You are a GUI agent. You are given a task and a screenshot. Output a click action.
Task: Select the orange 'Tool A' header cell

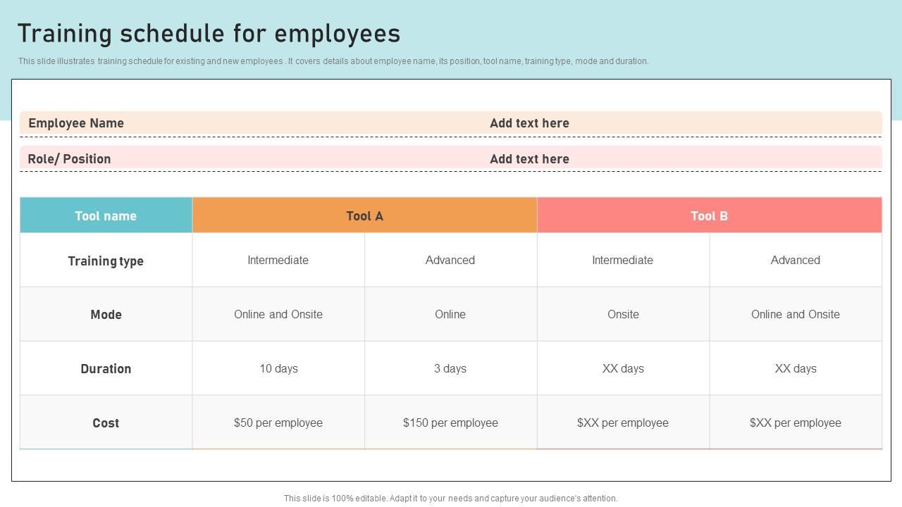point(364,216)
